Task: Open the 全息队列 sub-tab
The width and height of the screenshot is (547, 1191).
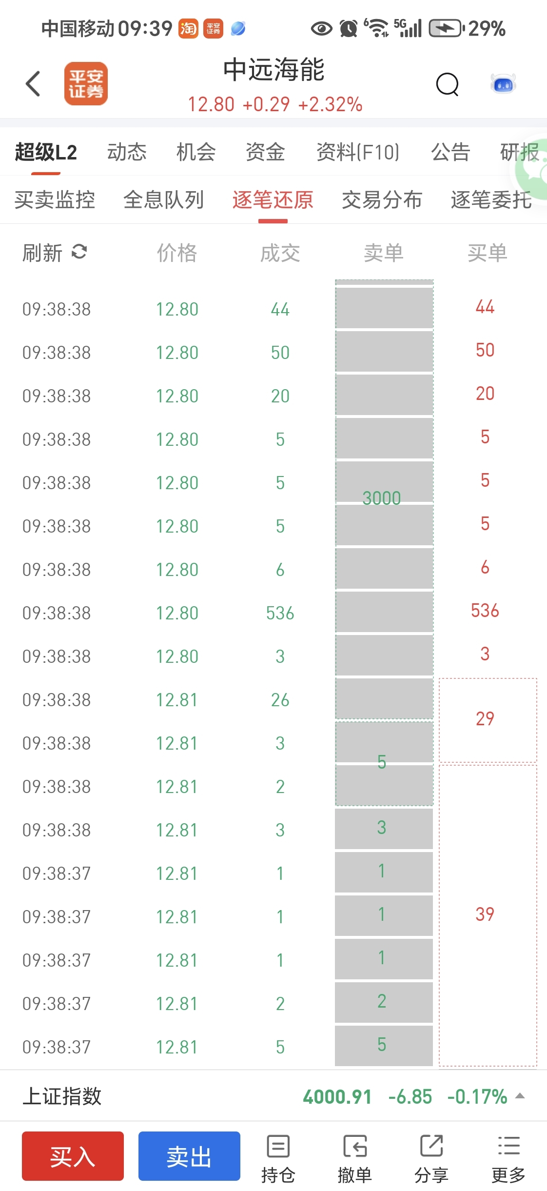Action: click(x=164, y=200)
